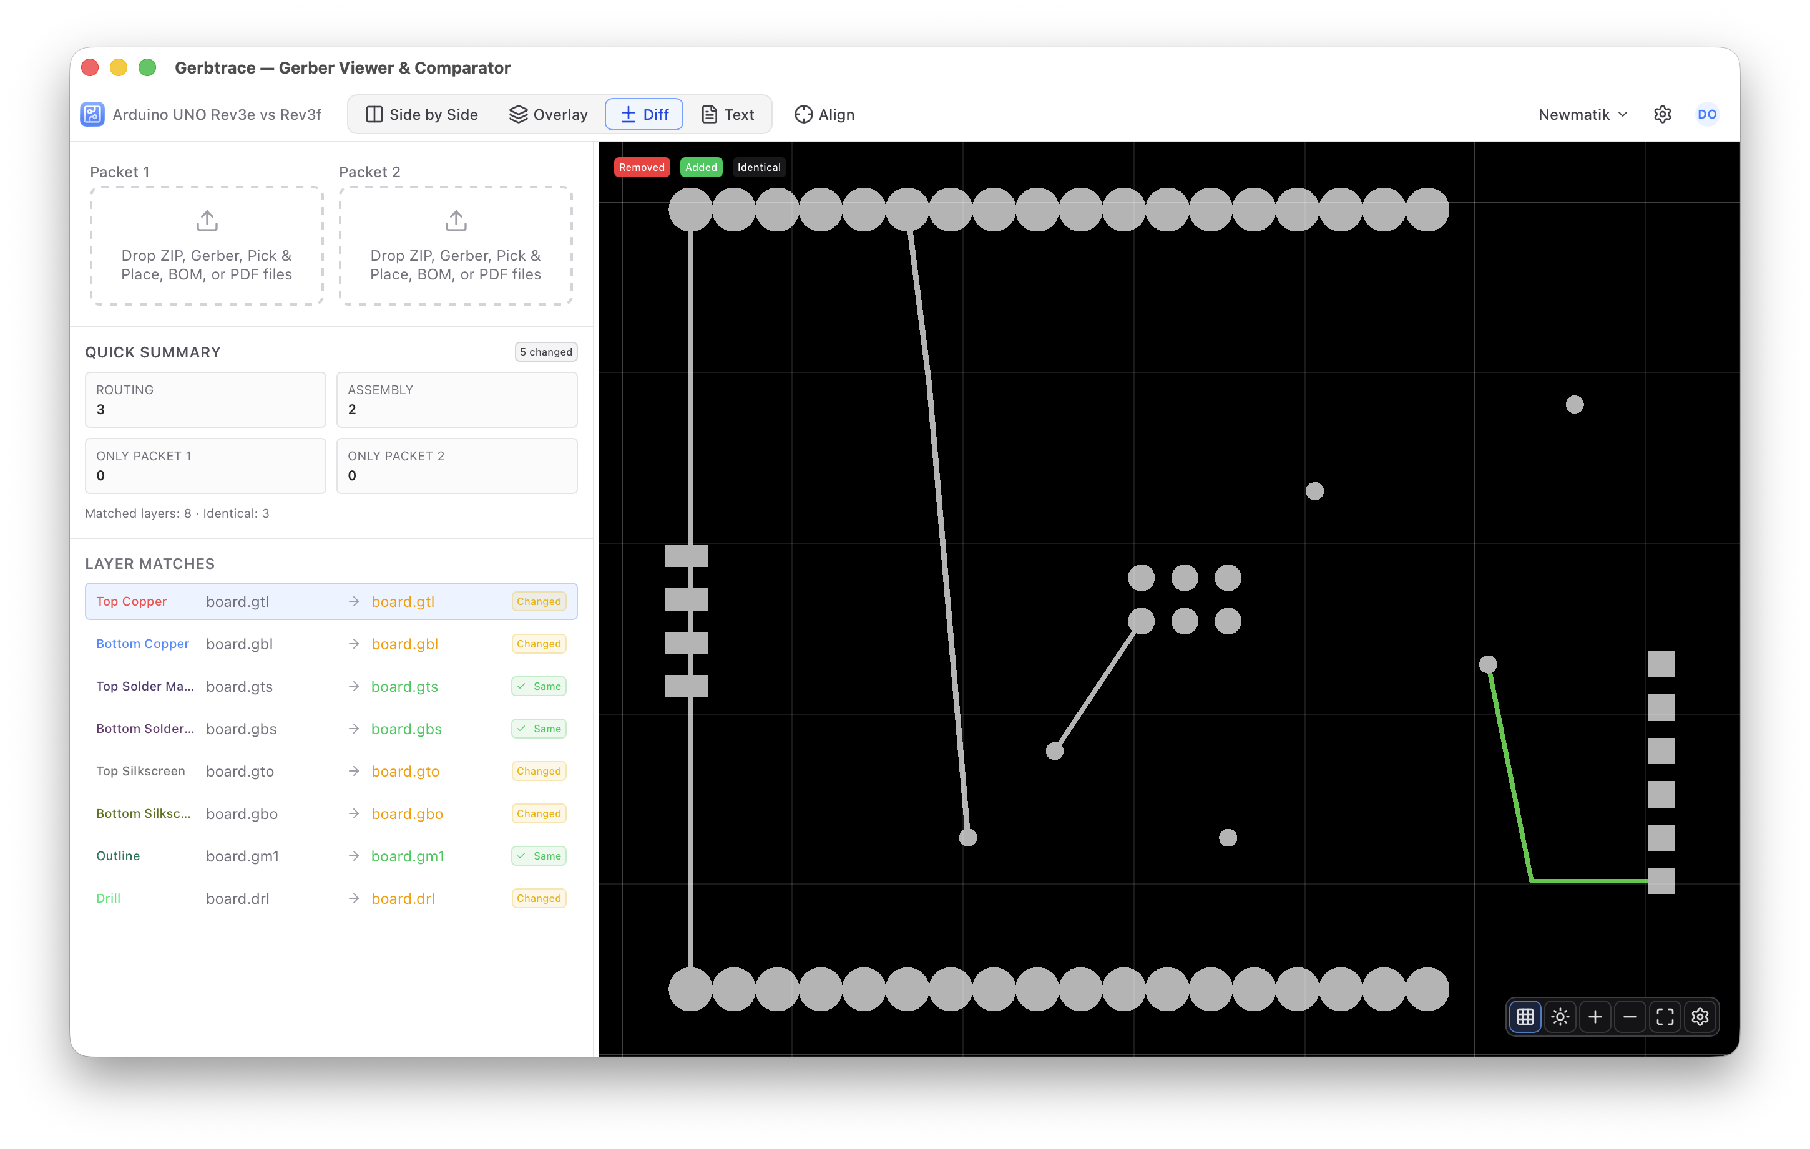This screenshot has width=1810, height=1149.
Task: Click the Gerbtrace project logo icon
Action: (x=92, y=114)
